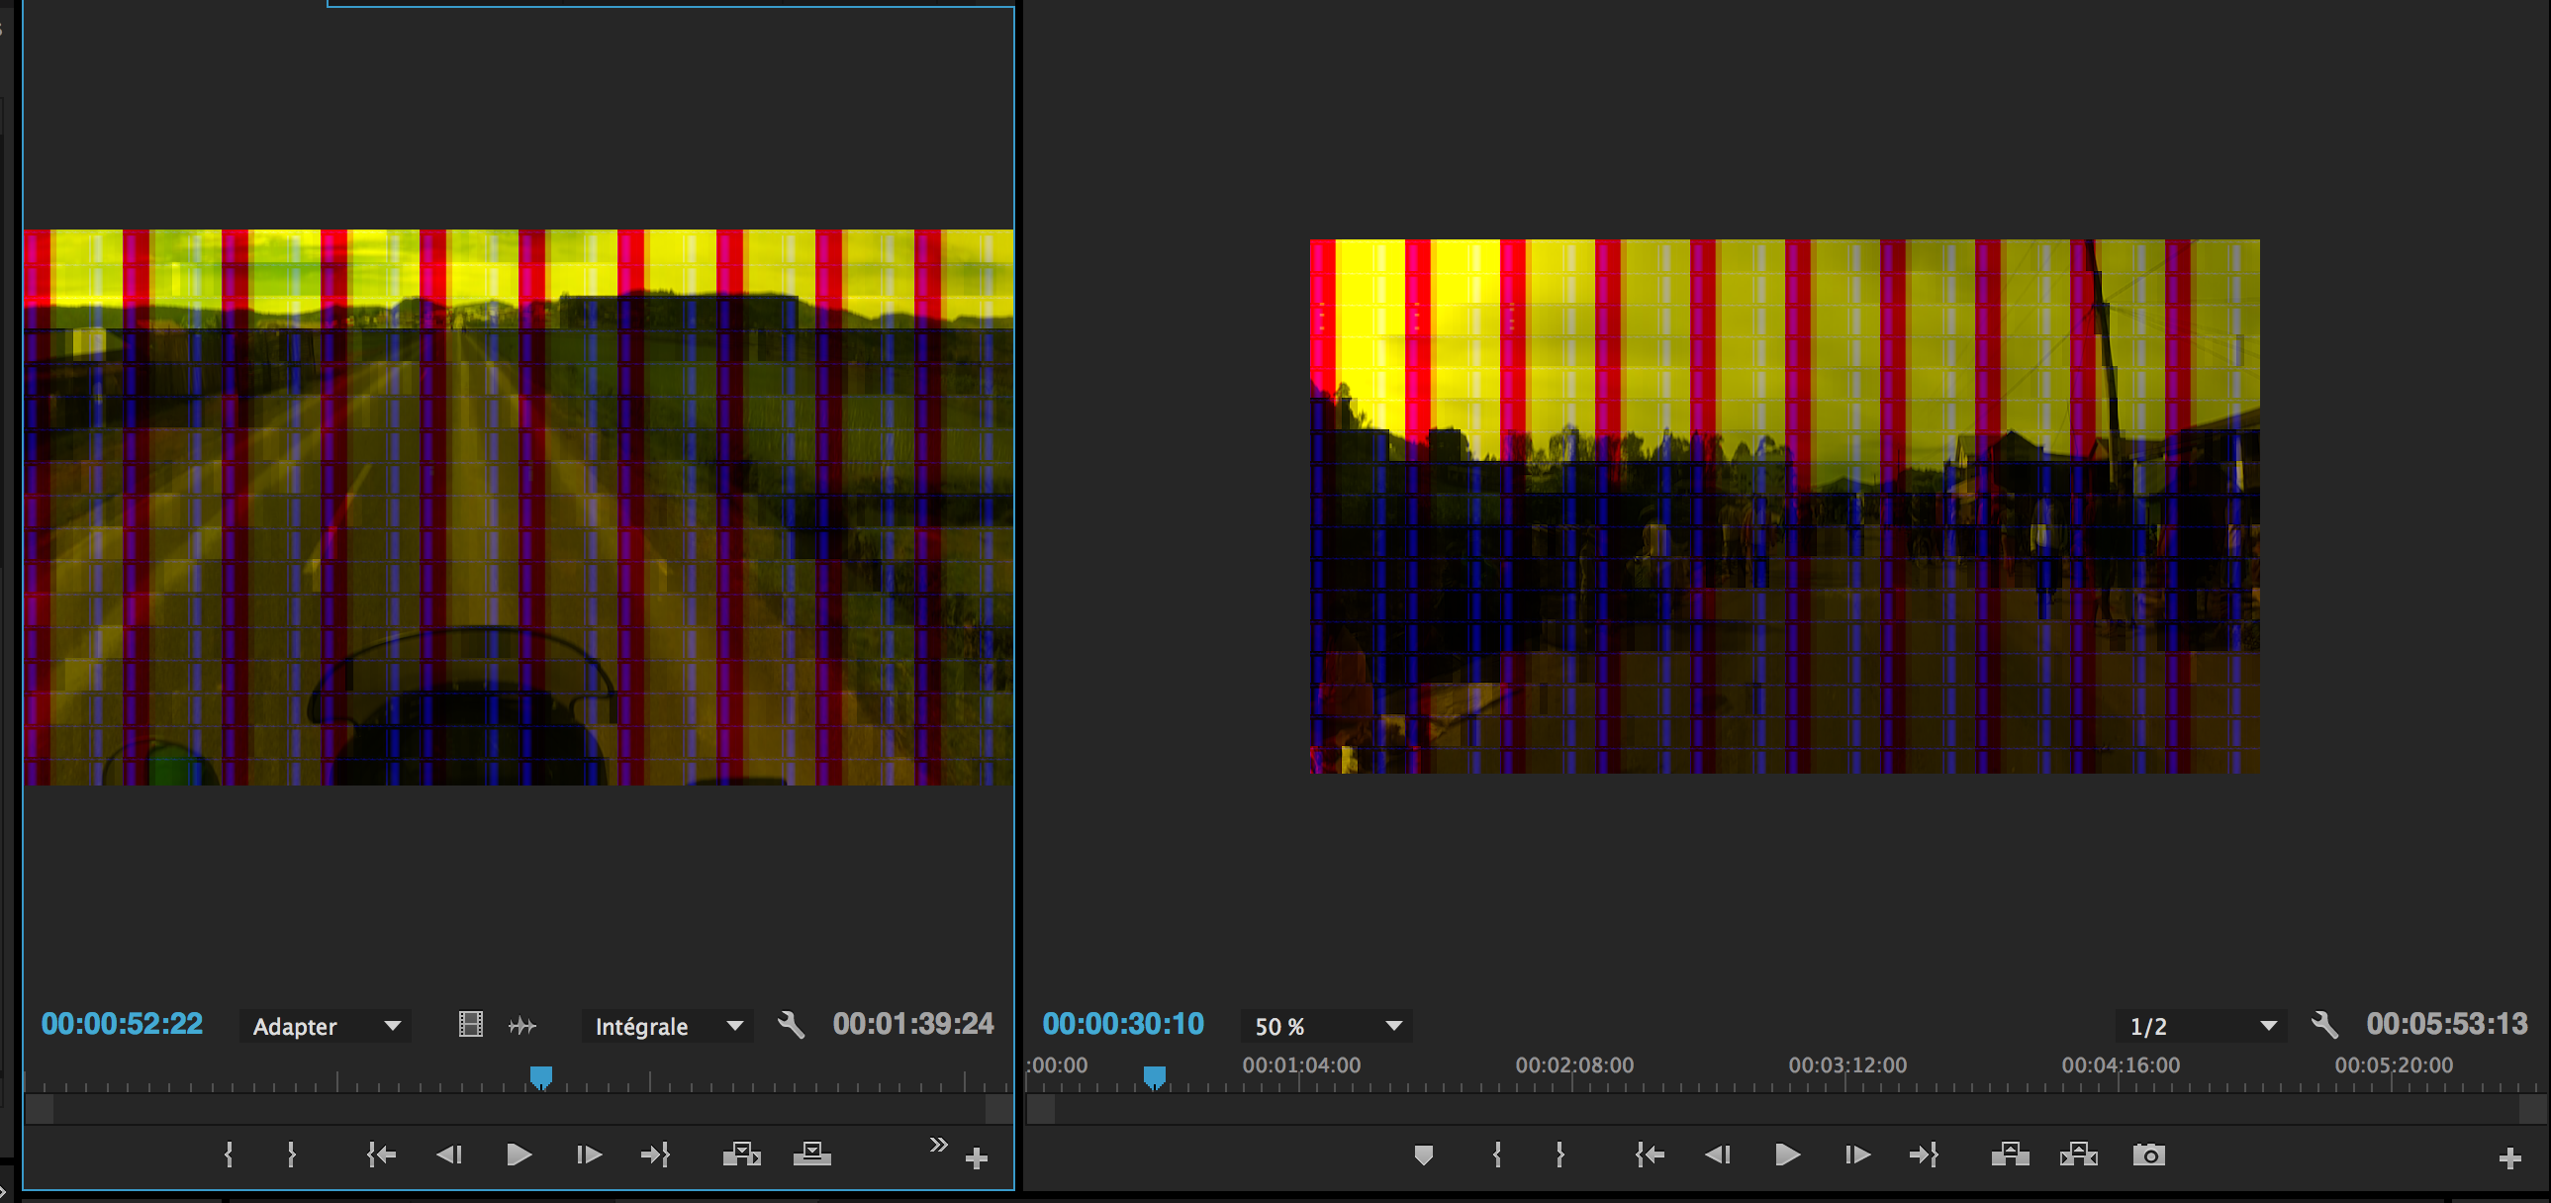
Task: Go to Out point in Program monitor
Action: pos(1925,1155)
